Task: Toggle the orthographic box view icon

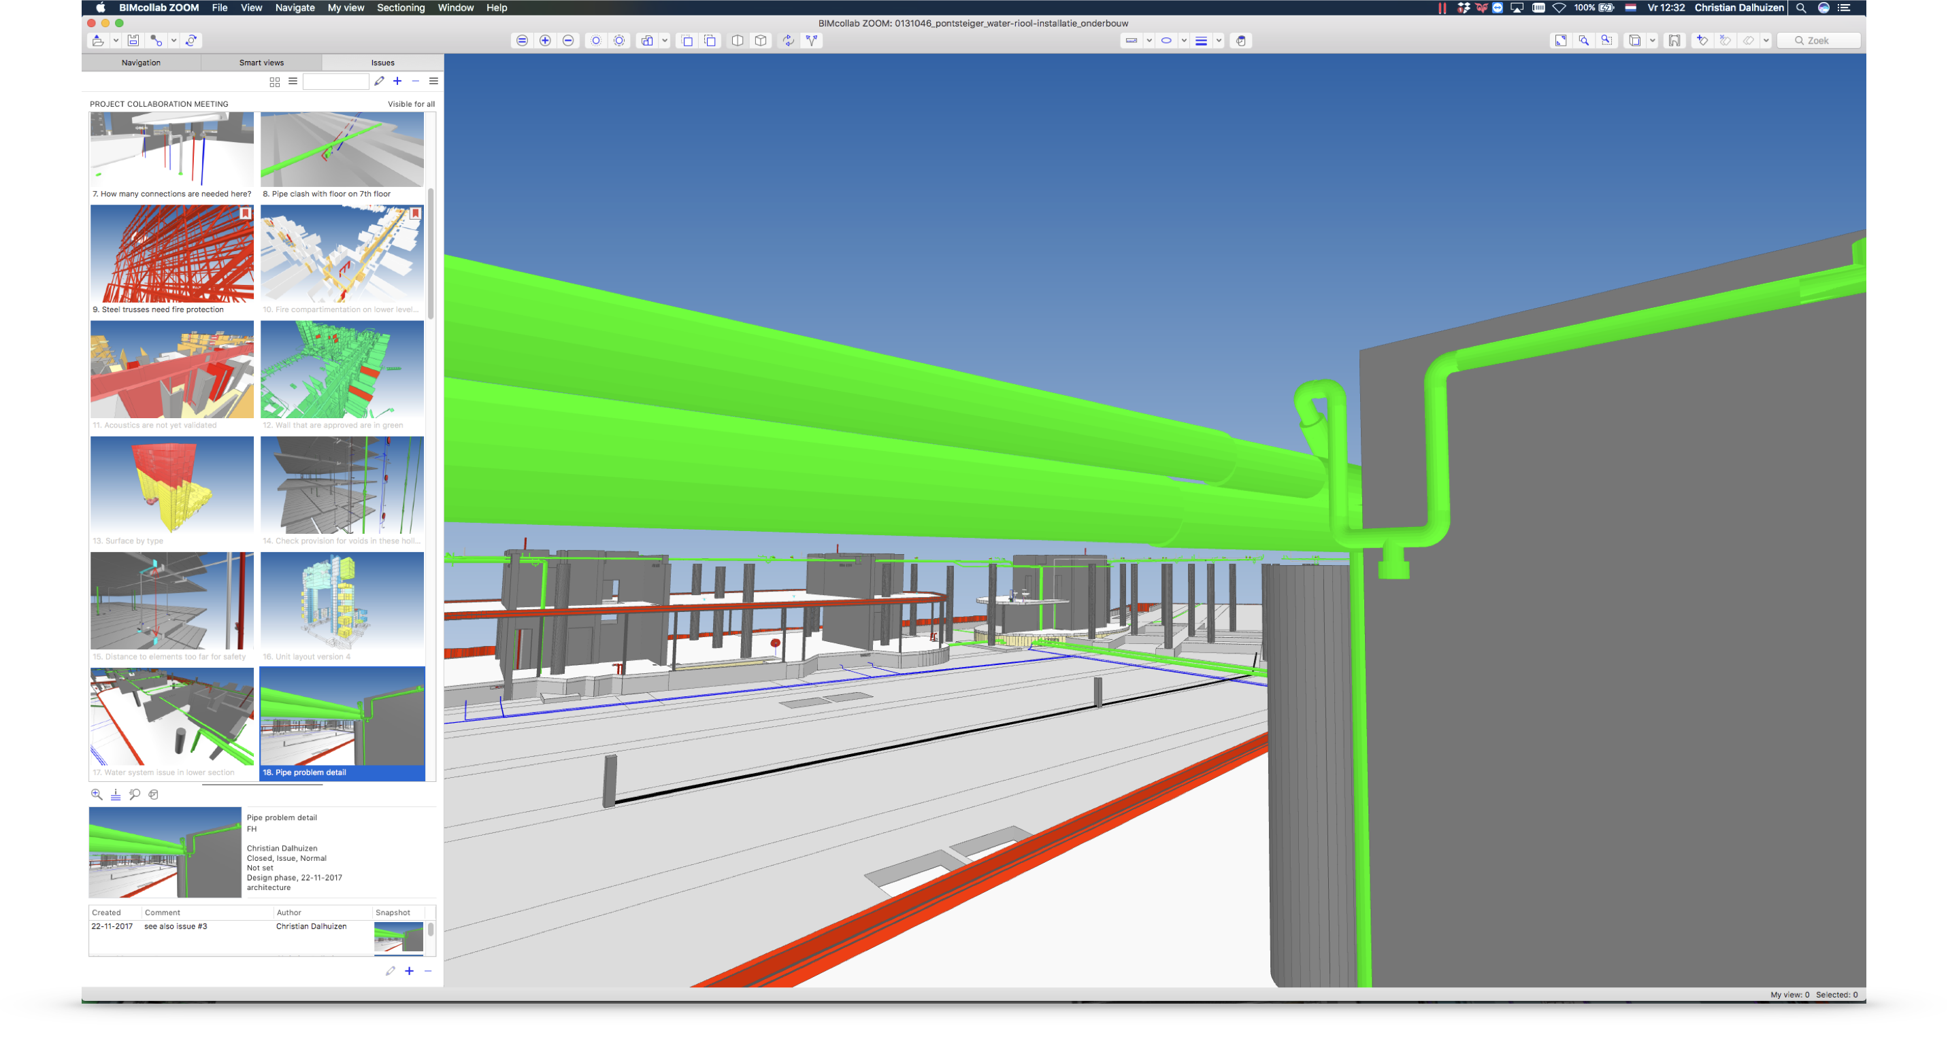Action: click(x=738, y=41)
